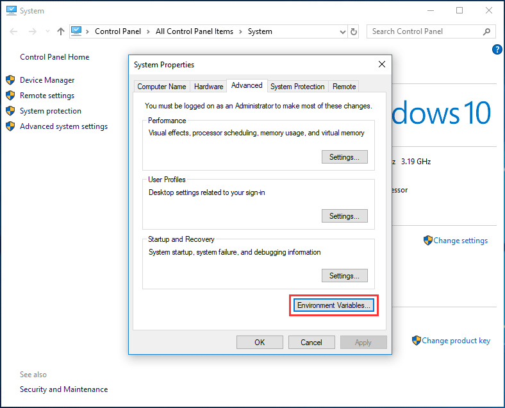Switch to the Remote tab
Screen dimensions: 505x408
(x=344, y=87)
